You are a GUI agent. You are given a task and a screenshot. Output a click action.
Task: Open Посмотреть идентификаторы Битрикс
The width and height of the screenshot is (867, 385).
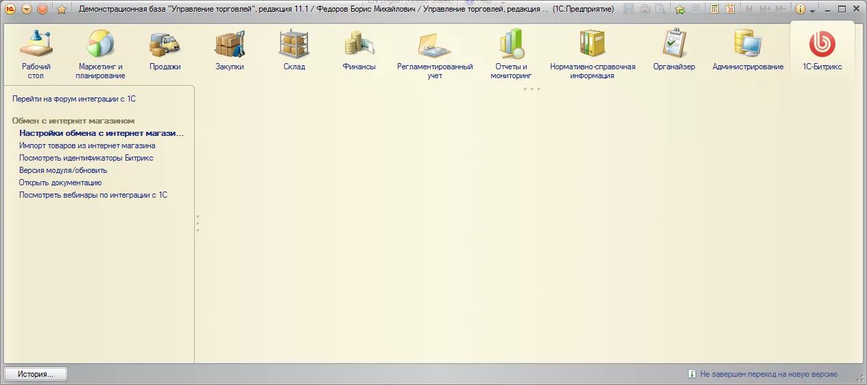tap(86, 158)
